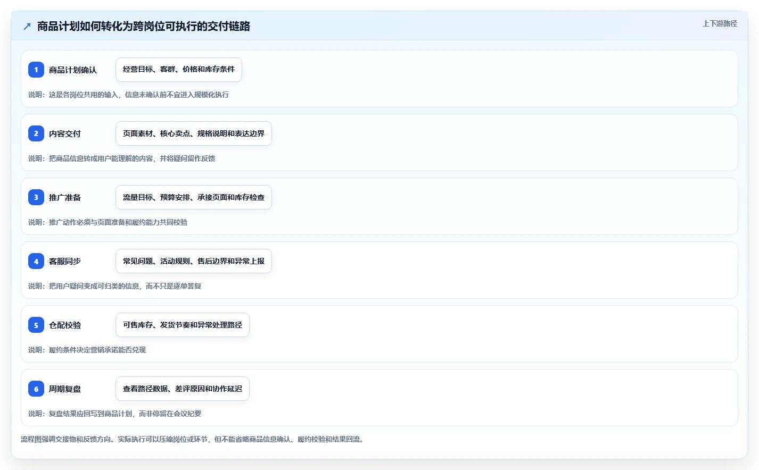Select the 推广准备 step heading

pos(65,197)
